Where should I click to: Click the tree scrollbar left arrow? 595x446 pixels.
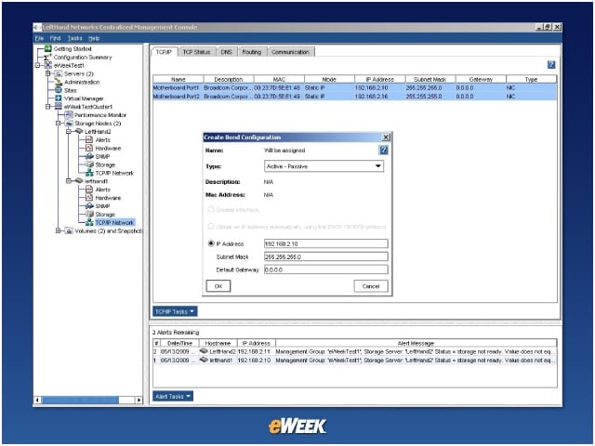coord(37,400)
